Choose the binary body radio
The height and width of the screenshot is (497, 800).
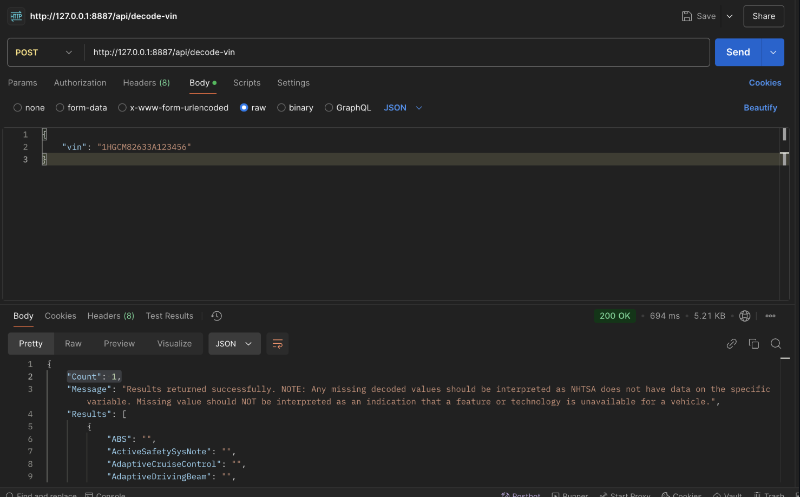coord(281,108)
